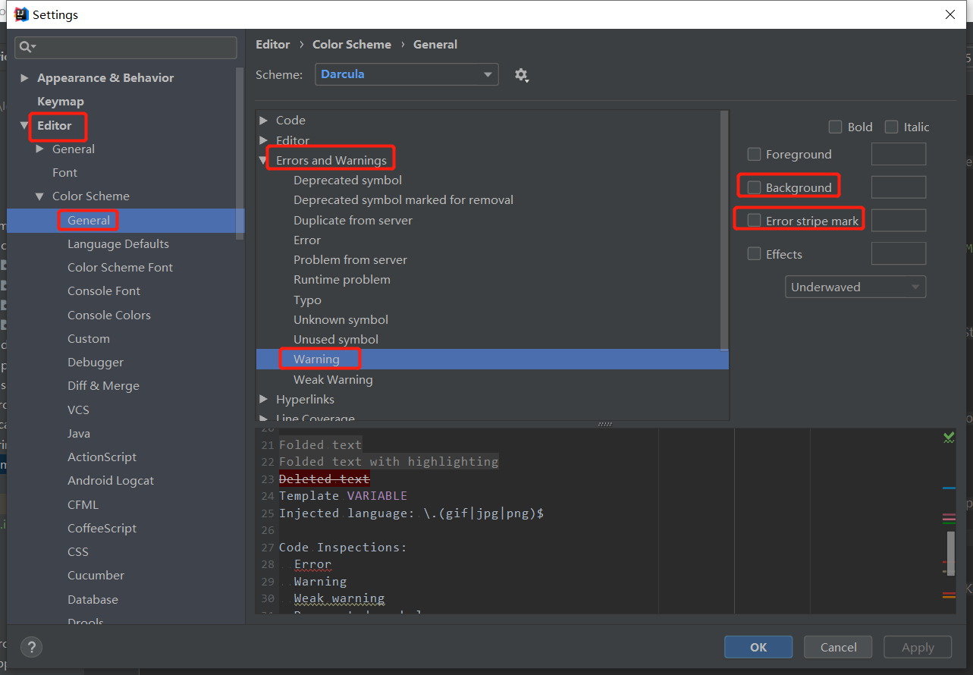Expand the Appearance & Behavior sidebar section
This screenshot has height=675, width=973.
(x=24, y=77)
